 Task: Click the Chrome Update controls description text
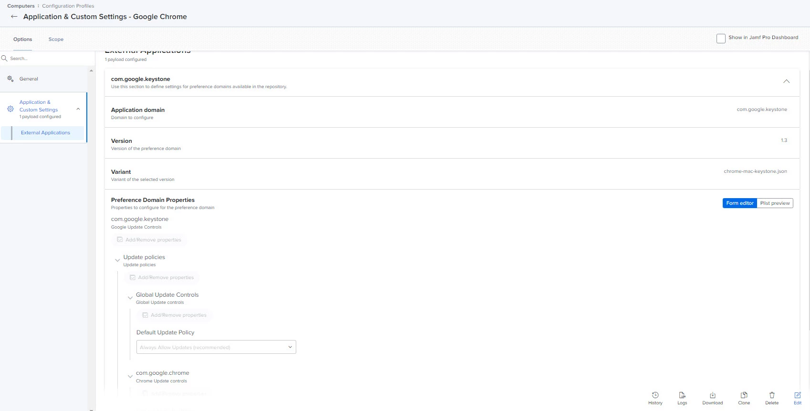click(x=161, y=381)
